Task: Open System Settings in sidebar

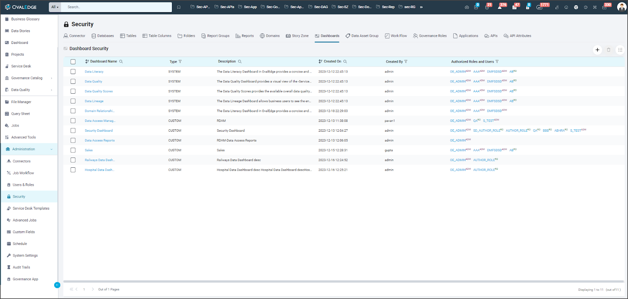Action: pyautogui.click(x=25, y=256)
